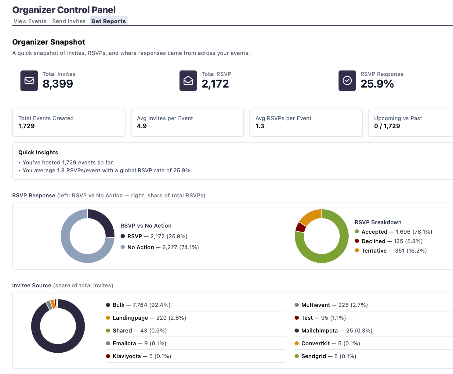
Task: Click the Declined dark red legend dot
Action: click(x=357, y=241)
